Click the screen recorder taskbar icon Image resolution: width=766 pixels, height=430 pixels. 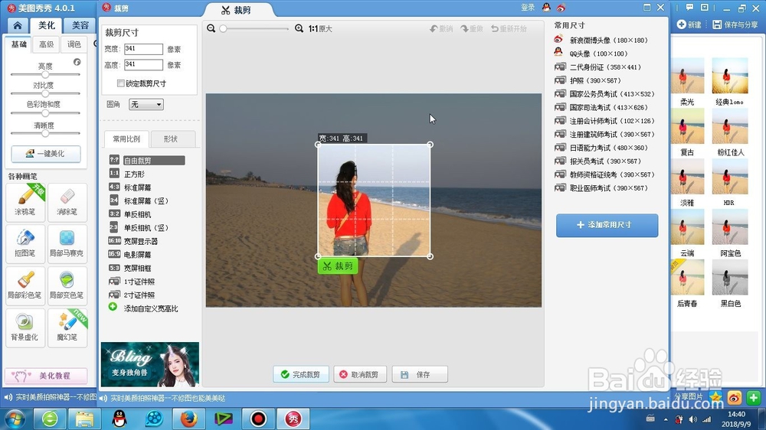tap(258, 419)
